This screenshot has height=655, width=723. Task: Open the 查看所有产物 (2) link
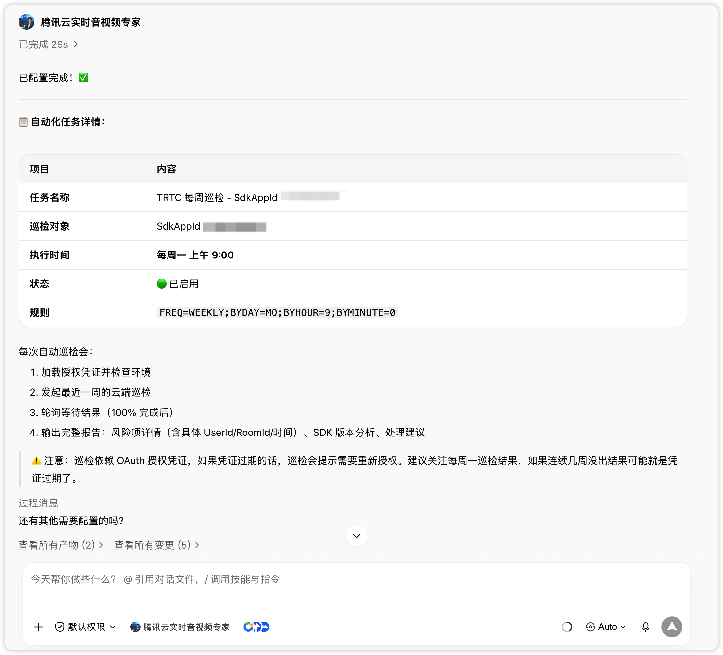tap(61, 545)
